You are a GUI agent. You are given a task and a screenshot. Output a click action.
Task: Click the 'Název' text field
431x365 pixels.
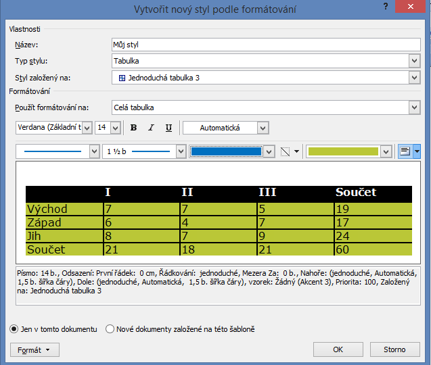click(266, 45)
